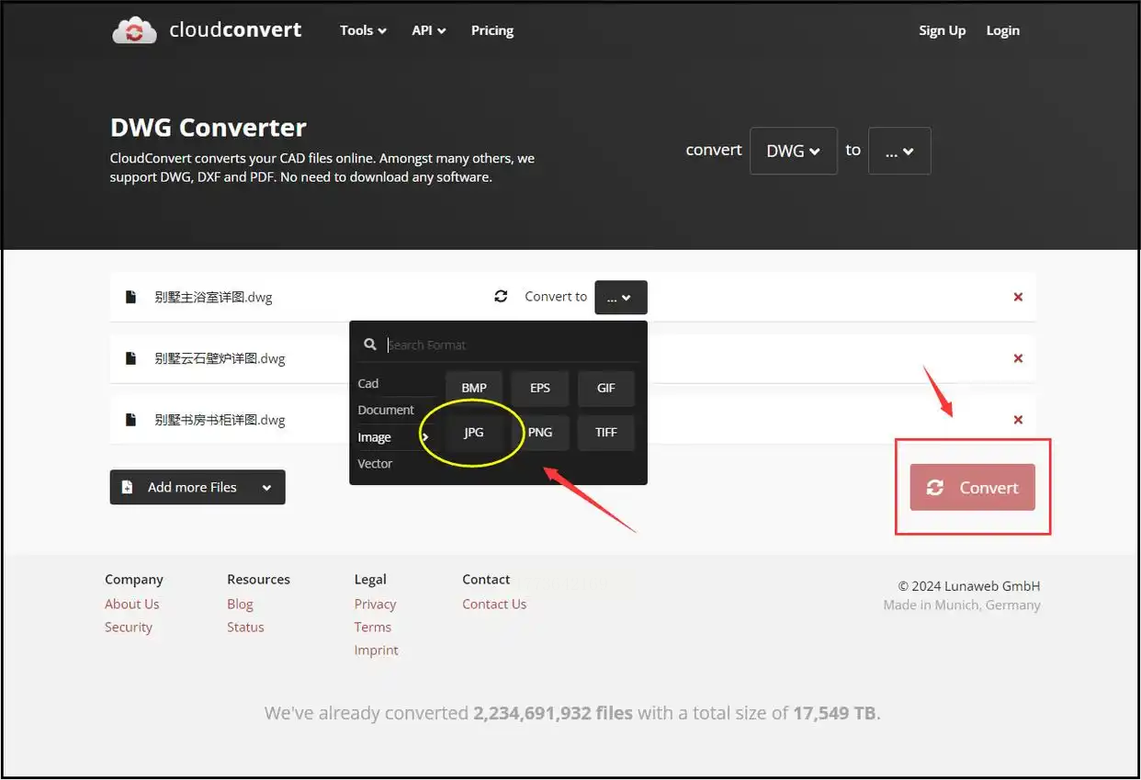This screenshot has height=780, width=1141.
Task: Select the Image format category
Action: click(x=374, y=437)
